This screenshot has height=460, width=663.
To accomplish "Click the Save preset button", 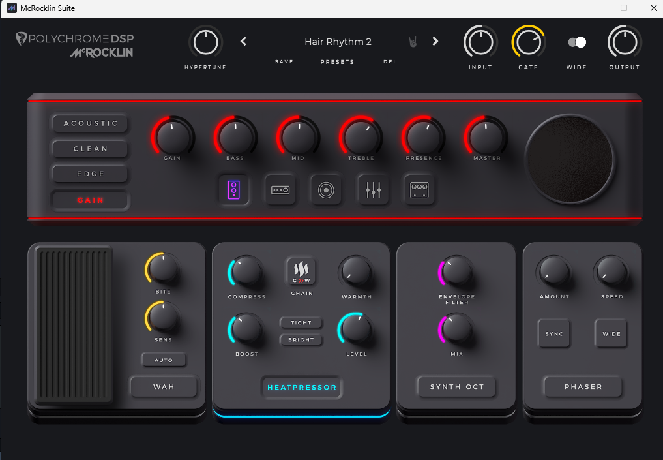I will pos(284,62).
